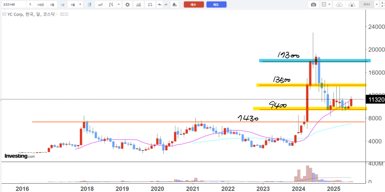Select the blue 17300 horizontal band
385x192 pixels.
(x=315, y=60)
